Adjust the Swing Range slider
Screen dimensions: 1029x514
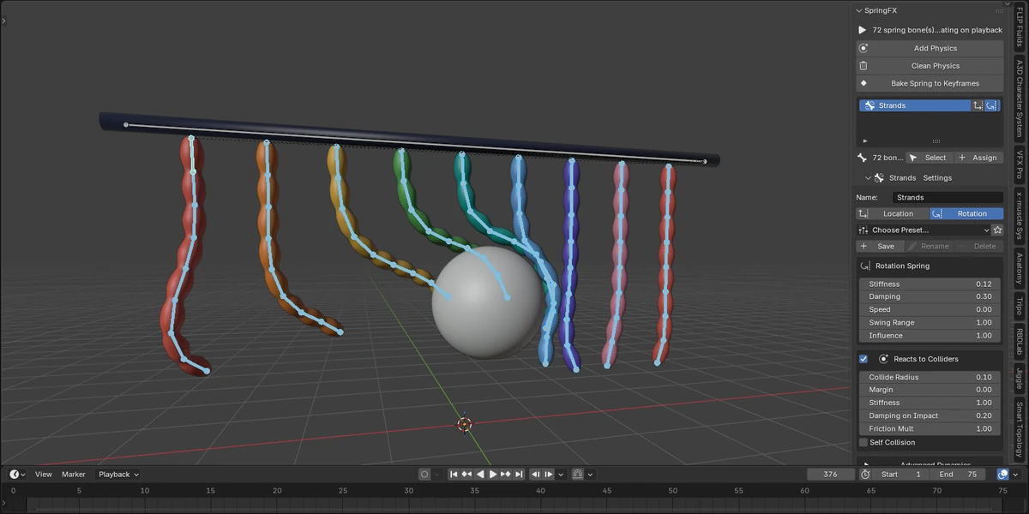930,322
